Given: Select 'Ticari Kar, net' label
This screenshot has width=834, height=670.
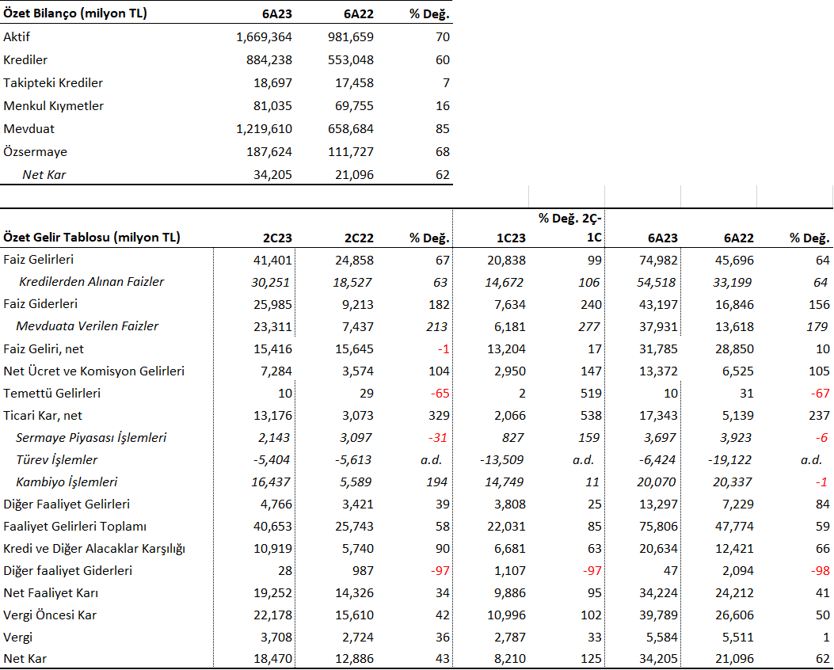Looking at the screenshot, I should [43, 415].
